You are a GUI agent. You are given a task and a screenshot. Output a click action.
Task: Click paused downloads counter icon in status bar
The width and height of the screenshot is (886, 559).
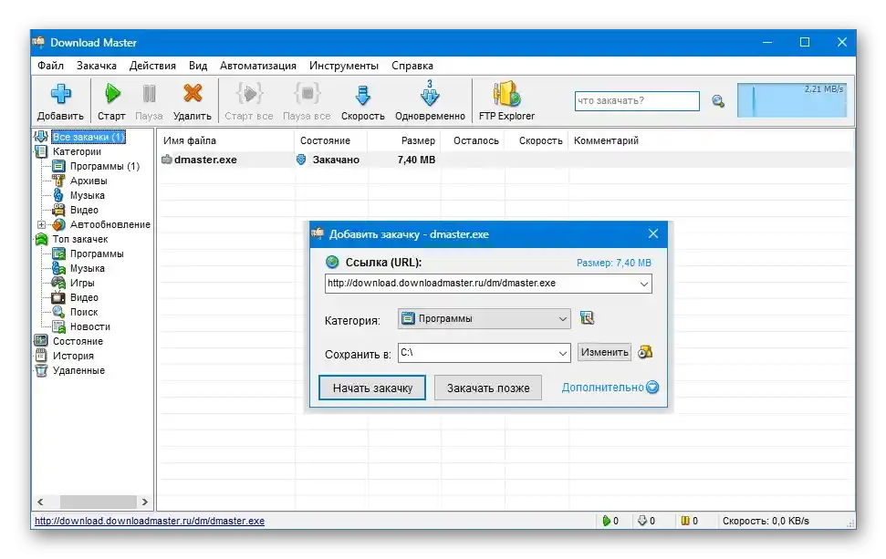685,521
